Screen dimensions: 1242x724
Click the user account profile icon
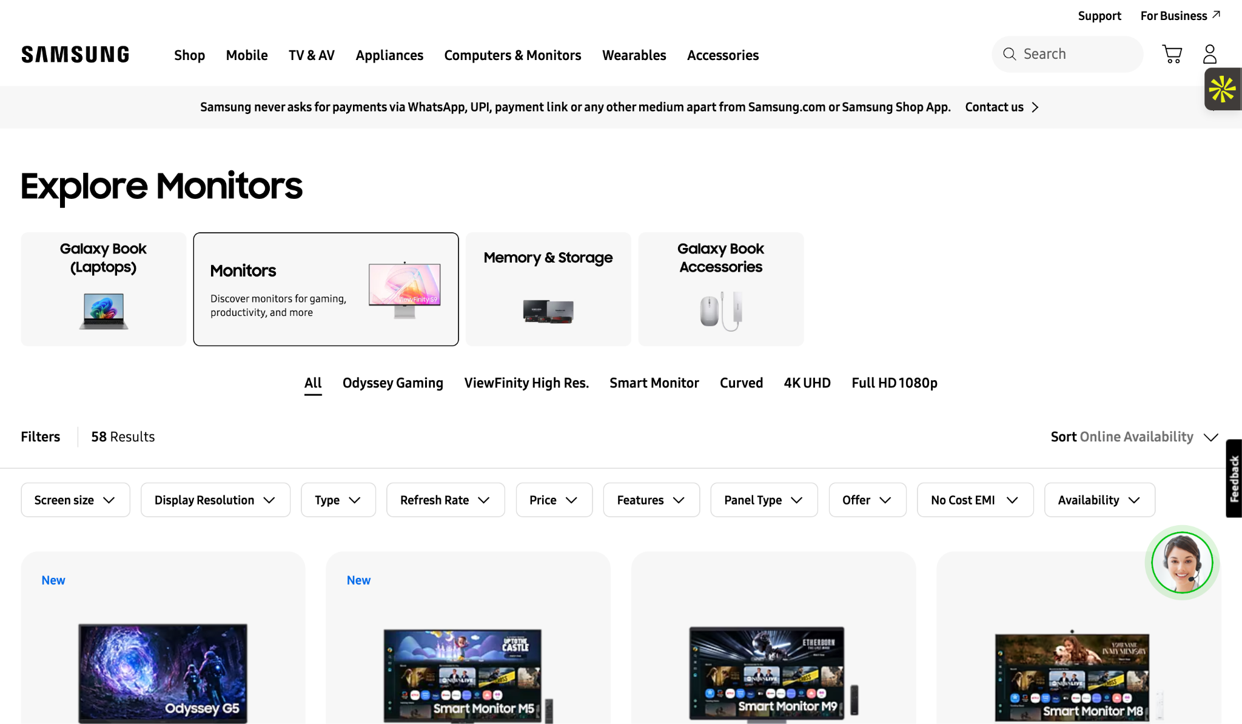pyautogui.click(x=1209, y=54)
